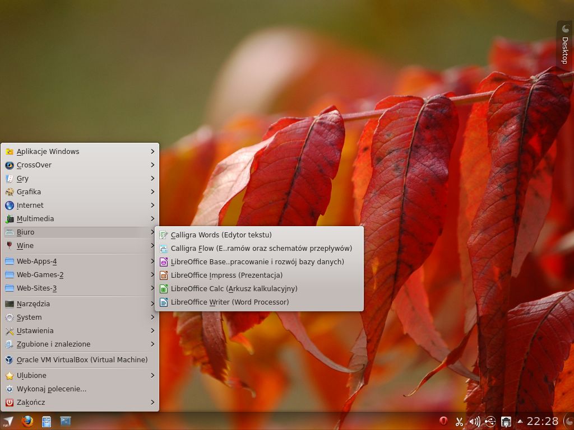The height and width of the screenshot is (430, 574).
Task: Launch LibreOffice Base database app
Action: click(259, 262)
